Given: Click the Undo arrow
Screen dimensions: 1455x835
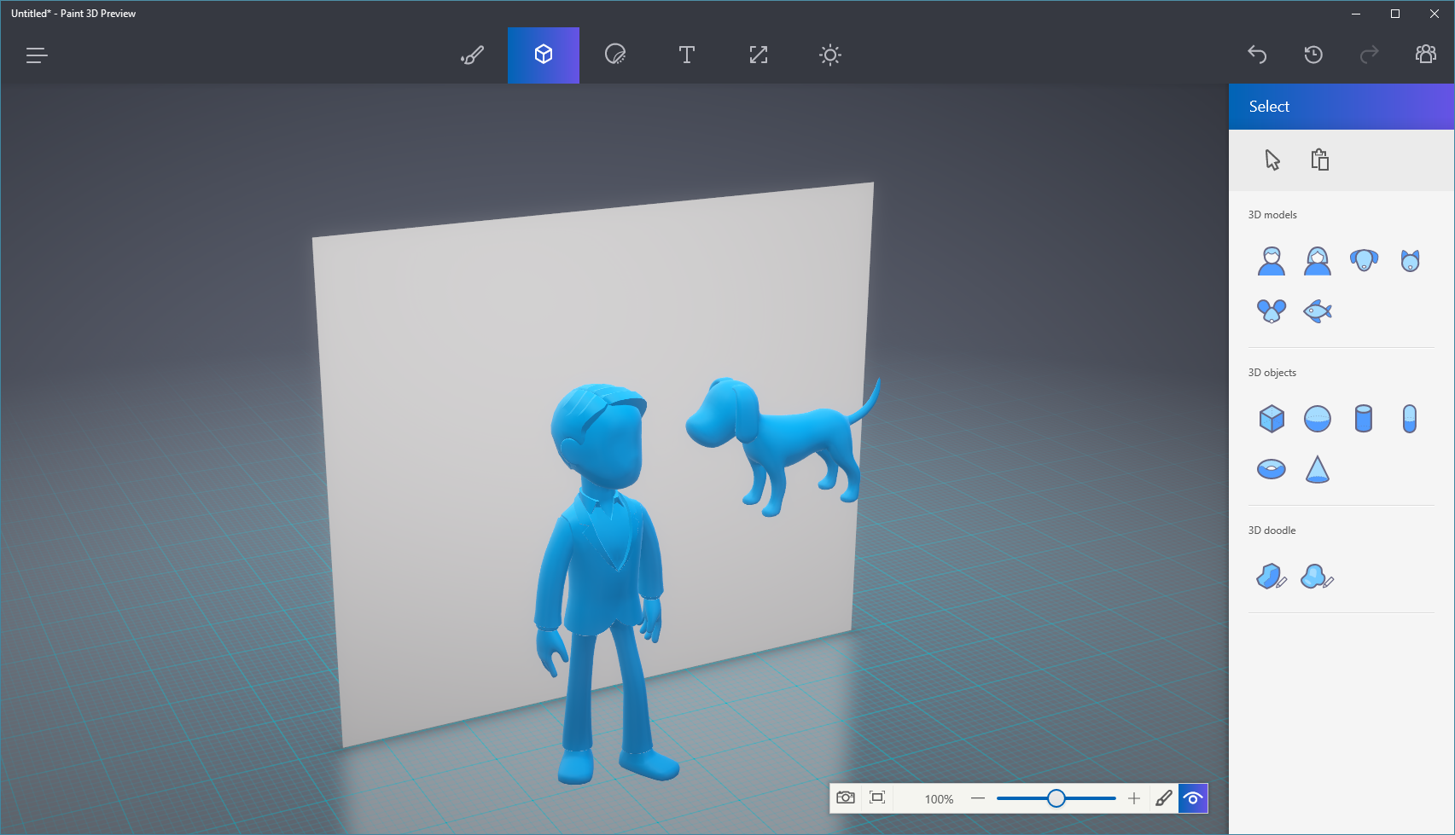Looking at the screenshot, I should [1257, 55].
